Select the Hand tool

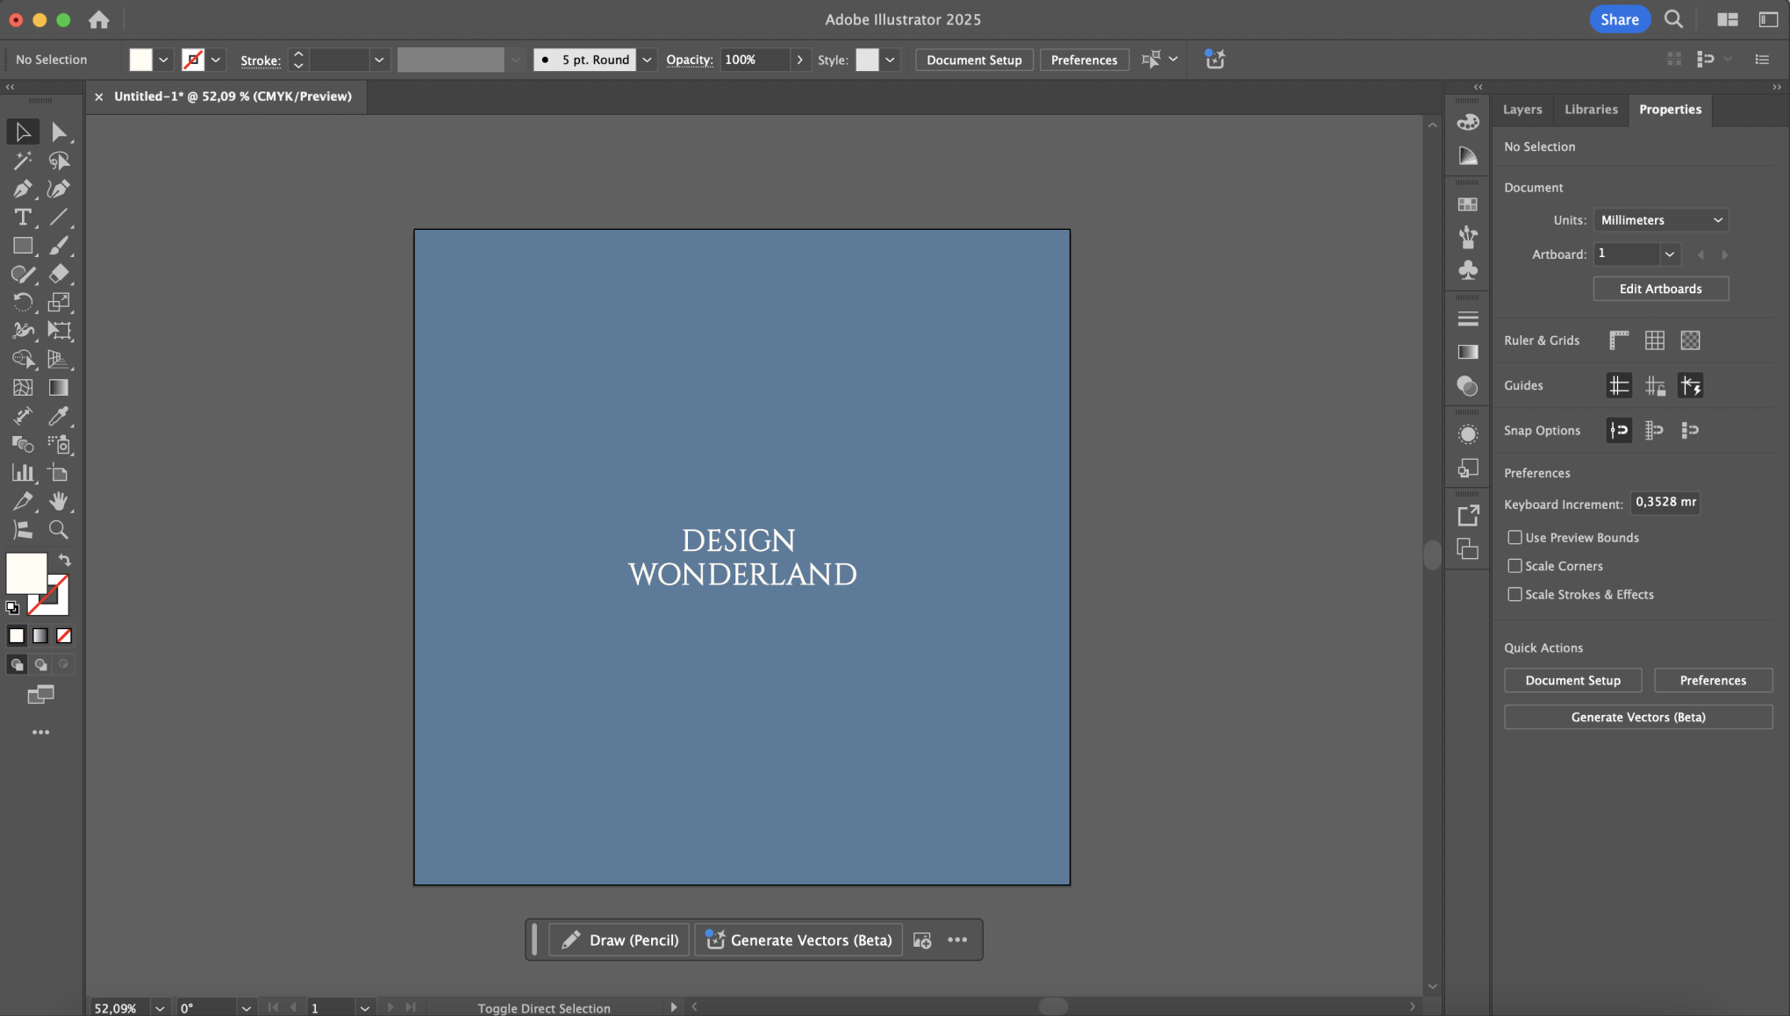click(x=58, y=501)
